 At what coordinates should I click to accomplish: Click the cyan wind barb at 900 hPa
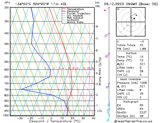(x=109, y=105)
